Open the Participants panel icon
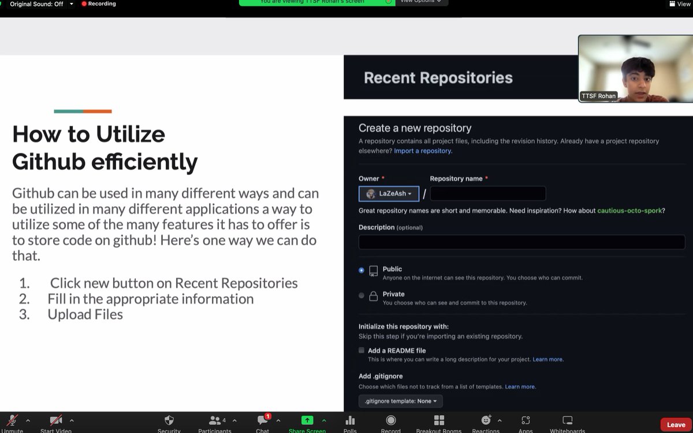 pos(215,420)
